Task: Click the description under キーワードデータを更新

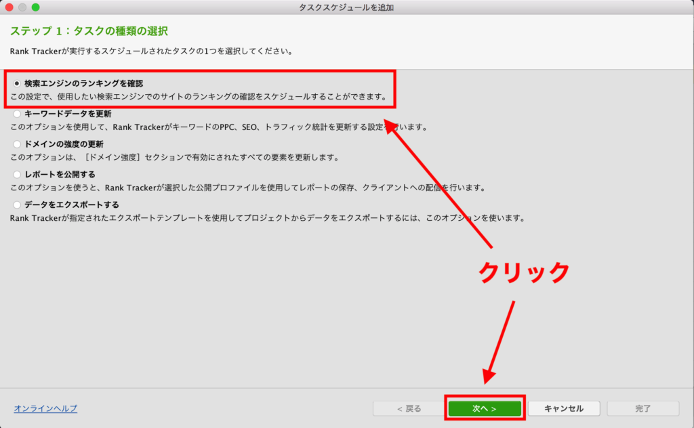Action: [x=219, y=127]
